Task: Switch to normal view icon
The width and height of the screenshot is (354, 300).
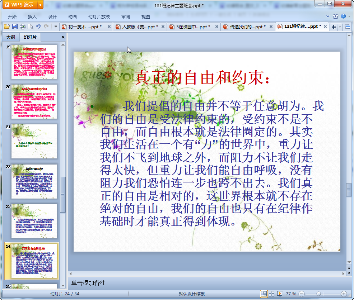Action: tap(264, 294)
